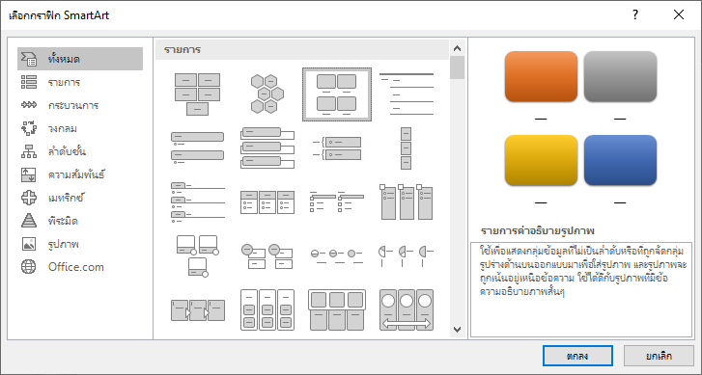Select the Basic Block List layout thumbnail
The image size is (702, 375).
coord(197,94)
